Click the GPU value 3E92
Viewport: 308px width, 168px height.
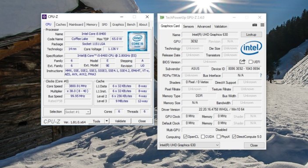point(194,41)
